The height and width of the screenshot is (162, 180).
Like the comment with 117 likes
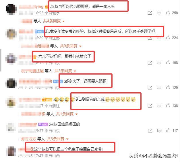[x=168, y=130]
